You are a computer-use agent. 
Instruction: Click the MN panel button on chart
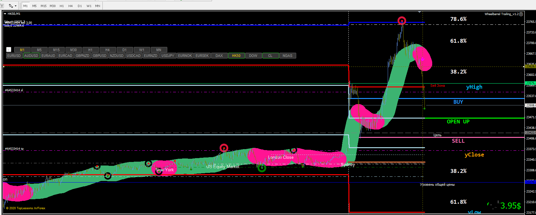(x=159, y=50)
